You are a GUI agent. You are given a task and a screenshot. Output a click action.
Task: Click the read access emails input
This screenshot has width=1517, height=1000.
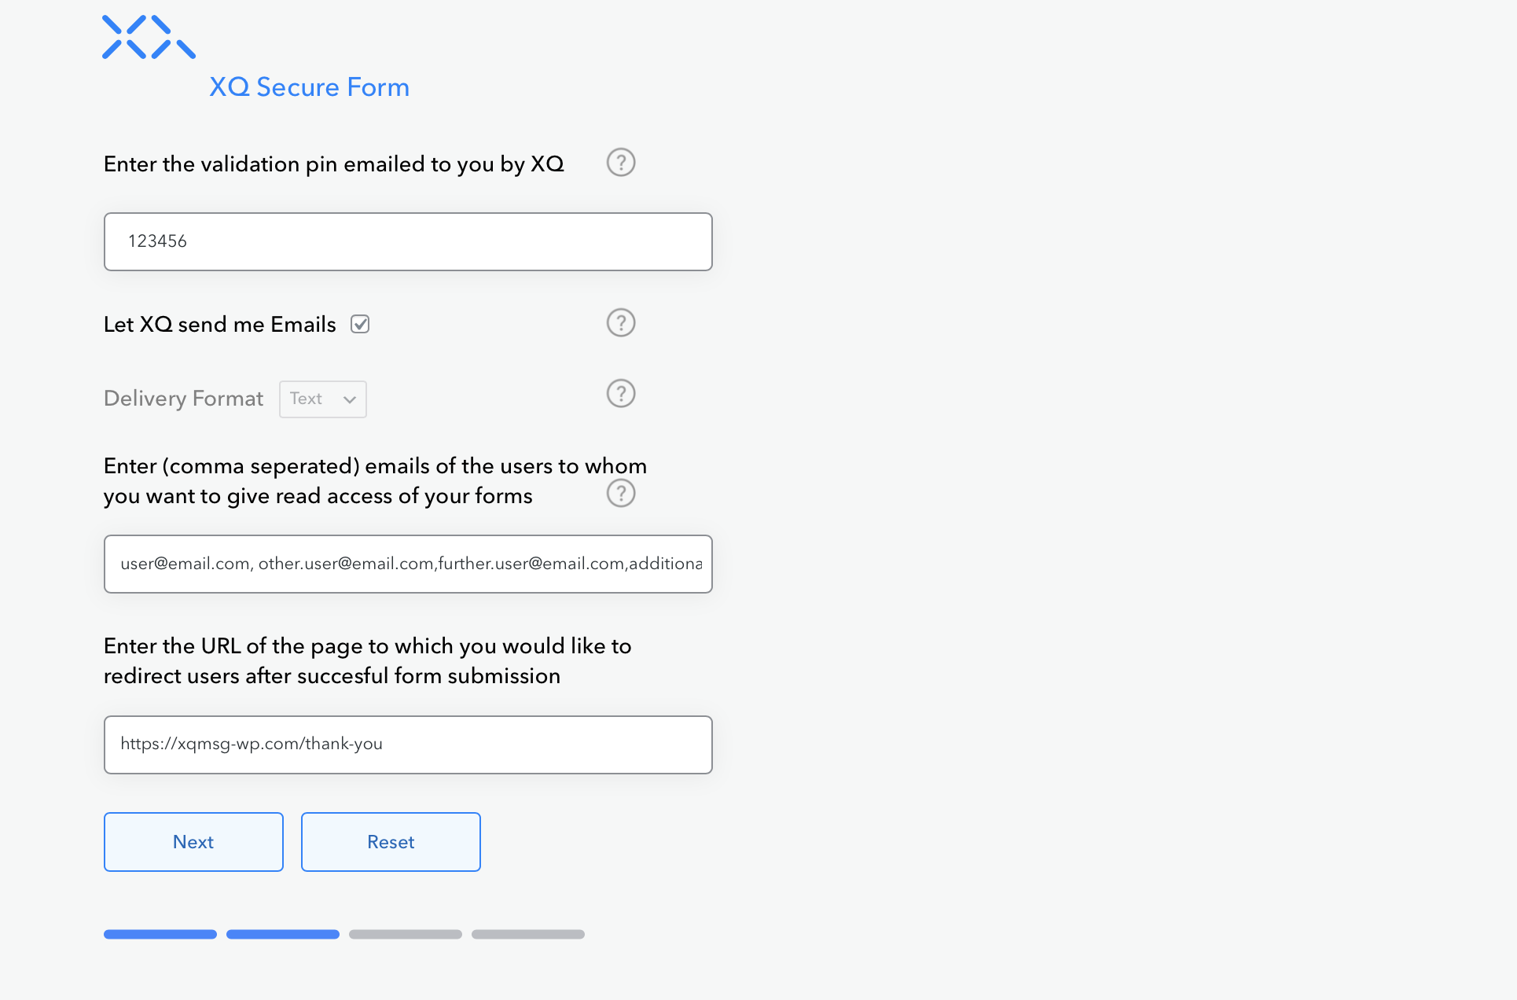click(x=408, y=564)
